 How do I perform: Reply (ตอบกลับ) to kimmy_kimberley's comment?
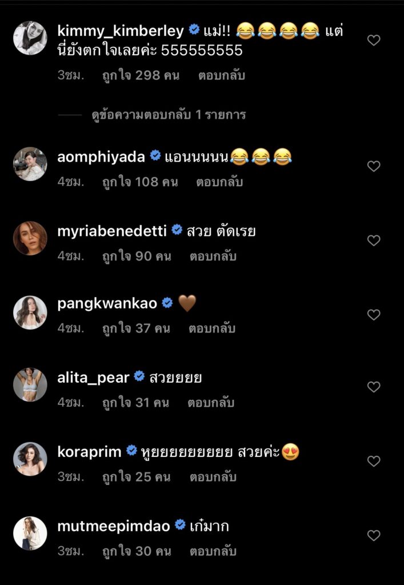click(x=222, y=75)
